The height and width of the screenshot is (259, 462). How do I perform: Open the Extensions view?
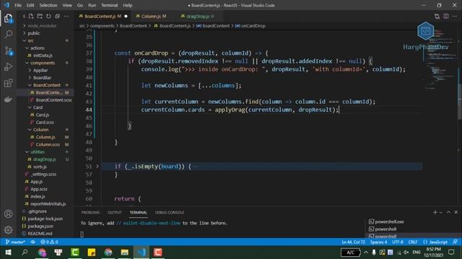[8, 83]
